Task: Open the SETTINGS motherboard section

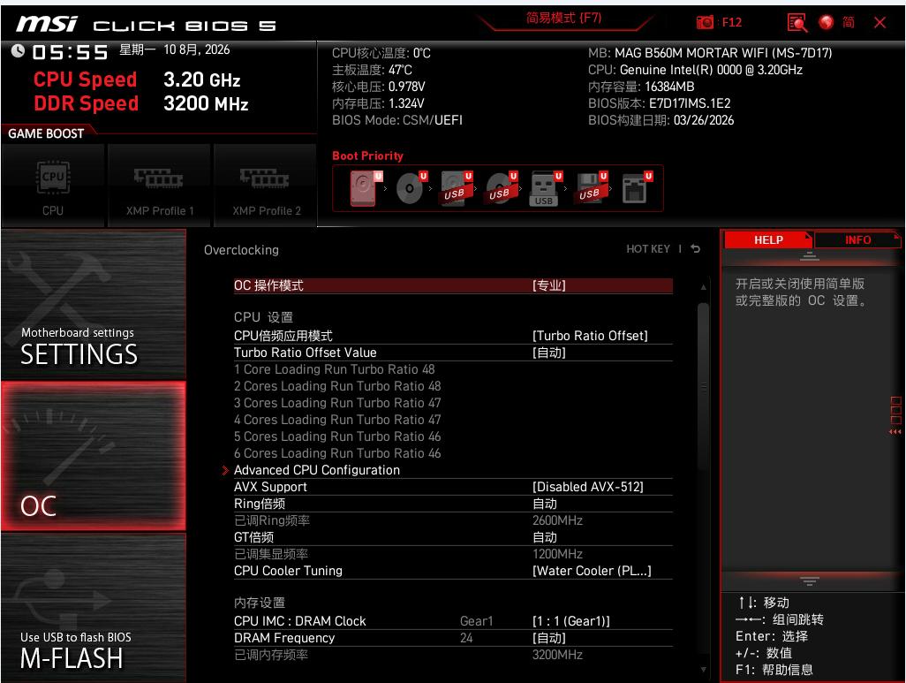Action: (94, 304)
